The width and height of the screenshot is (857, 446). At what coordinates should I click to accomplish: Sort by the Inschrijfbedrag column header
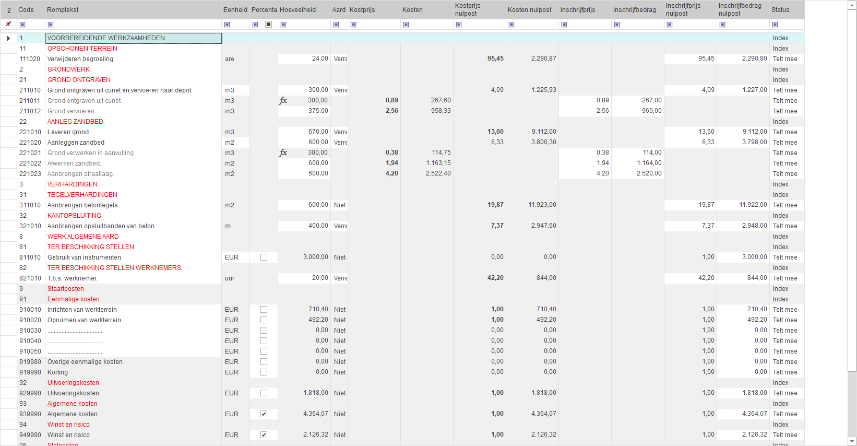(638, 10)
